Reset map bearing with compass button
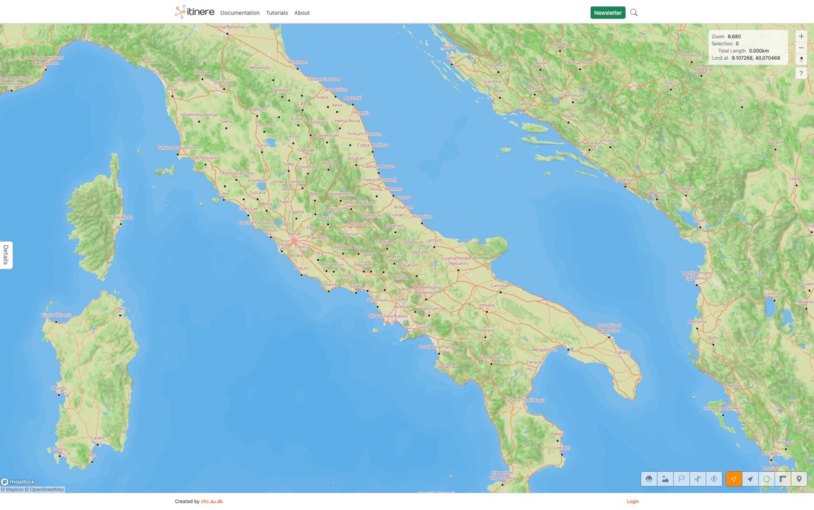This screenshot has height=510, width=814. 801,59
